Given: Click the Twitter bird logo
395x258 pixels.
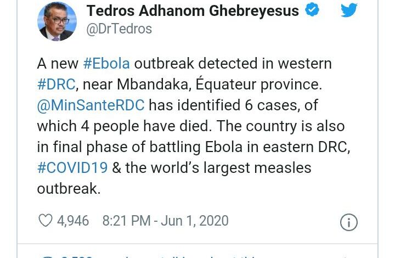Looking at the screenshot, I should click(349, 10).
